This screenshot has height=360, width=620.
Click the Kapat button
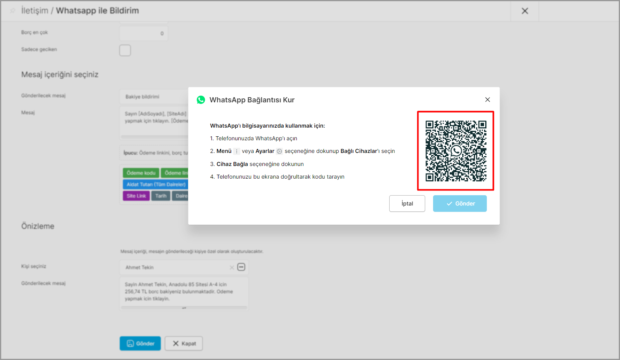click(x=184, y=343)
